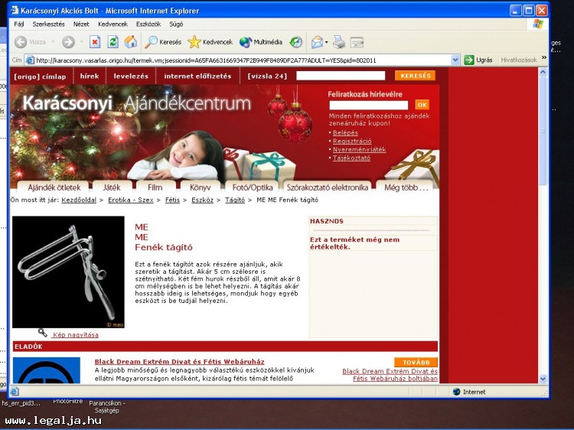Expand the address bar URL dropdown
This screenshot has height=430, width=574.
pyautogui.click(x=455, y=60)
